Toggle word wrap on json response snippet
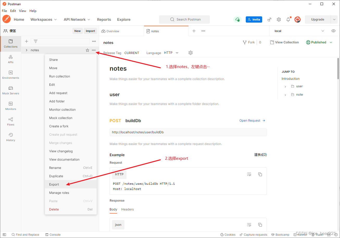Viewport: 340px width, 238px height. click(249, 225)
